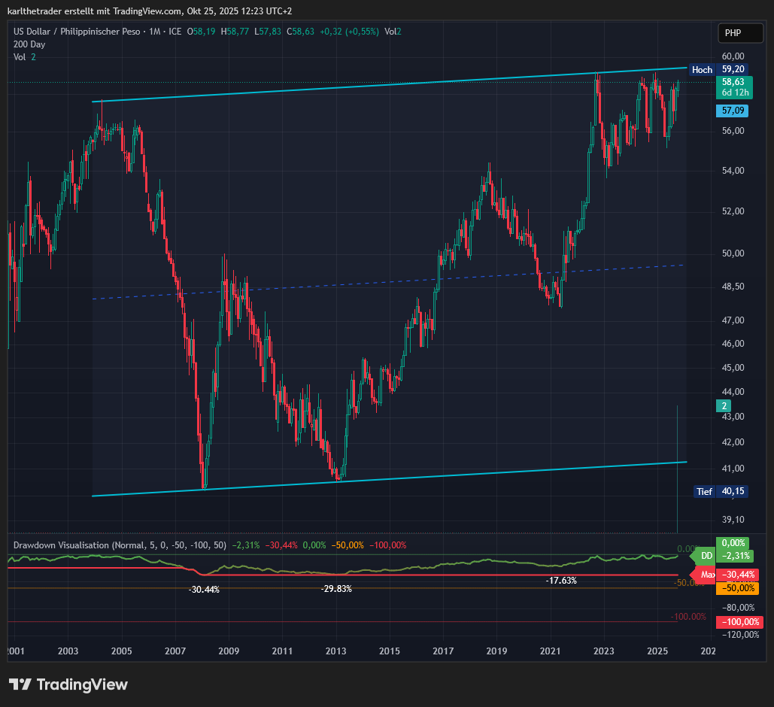The image size is (774, 707).
Task: Click the 200 Day indicator legend
Action: click(x=29, y=44)
